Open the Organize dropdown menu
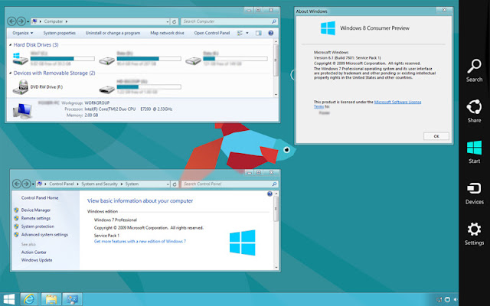The width and height of the screenshot is (490, 306). point(22,33)
